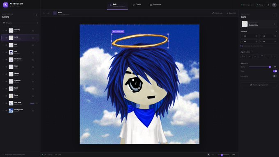Click the golden halo on canvas
Screen dimensions: 279x157
pos(140,41)
